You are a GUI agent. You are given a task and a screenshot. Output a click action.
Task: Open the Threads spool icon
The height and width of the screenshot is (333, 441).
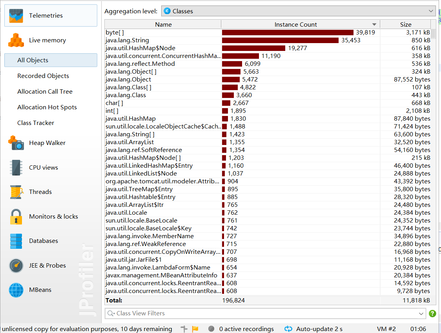coord(16,192)
